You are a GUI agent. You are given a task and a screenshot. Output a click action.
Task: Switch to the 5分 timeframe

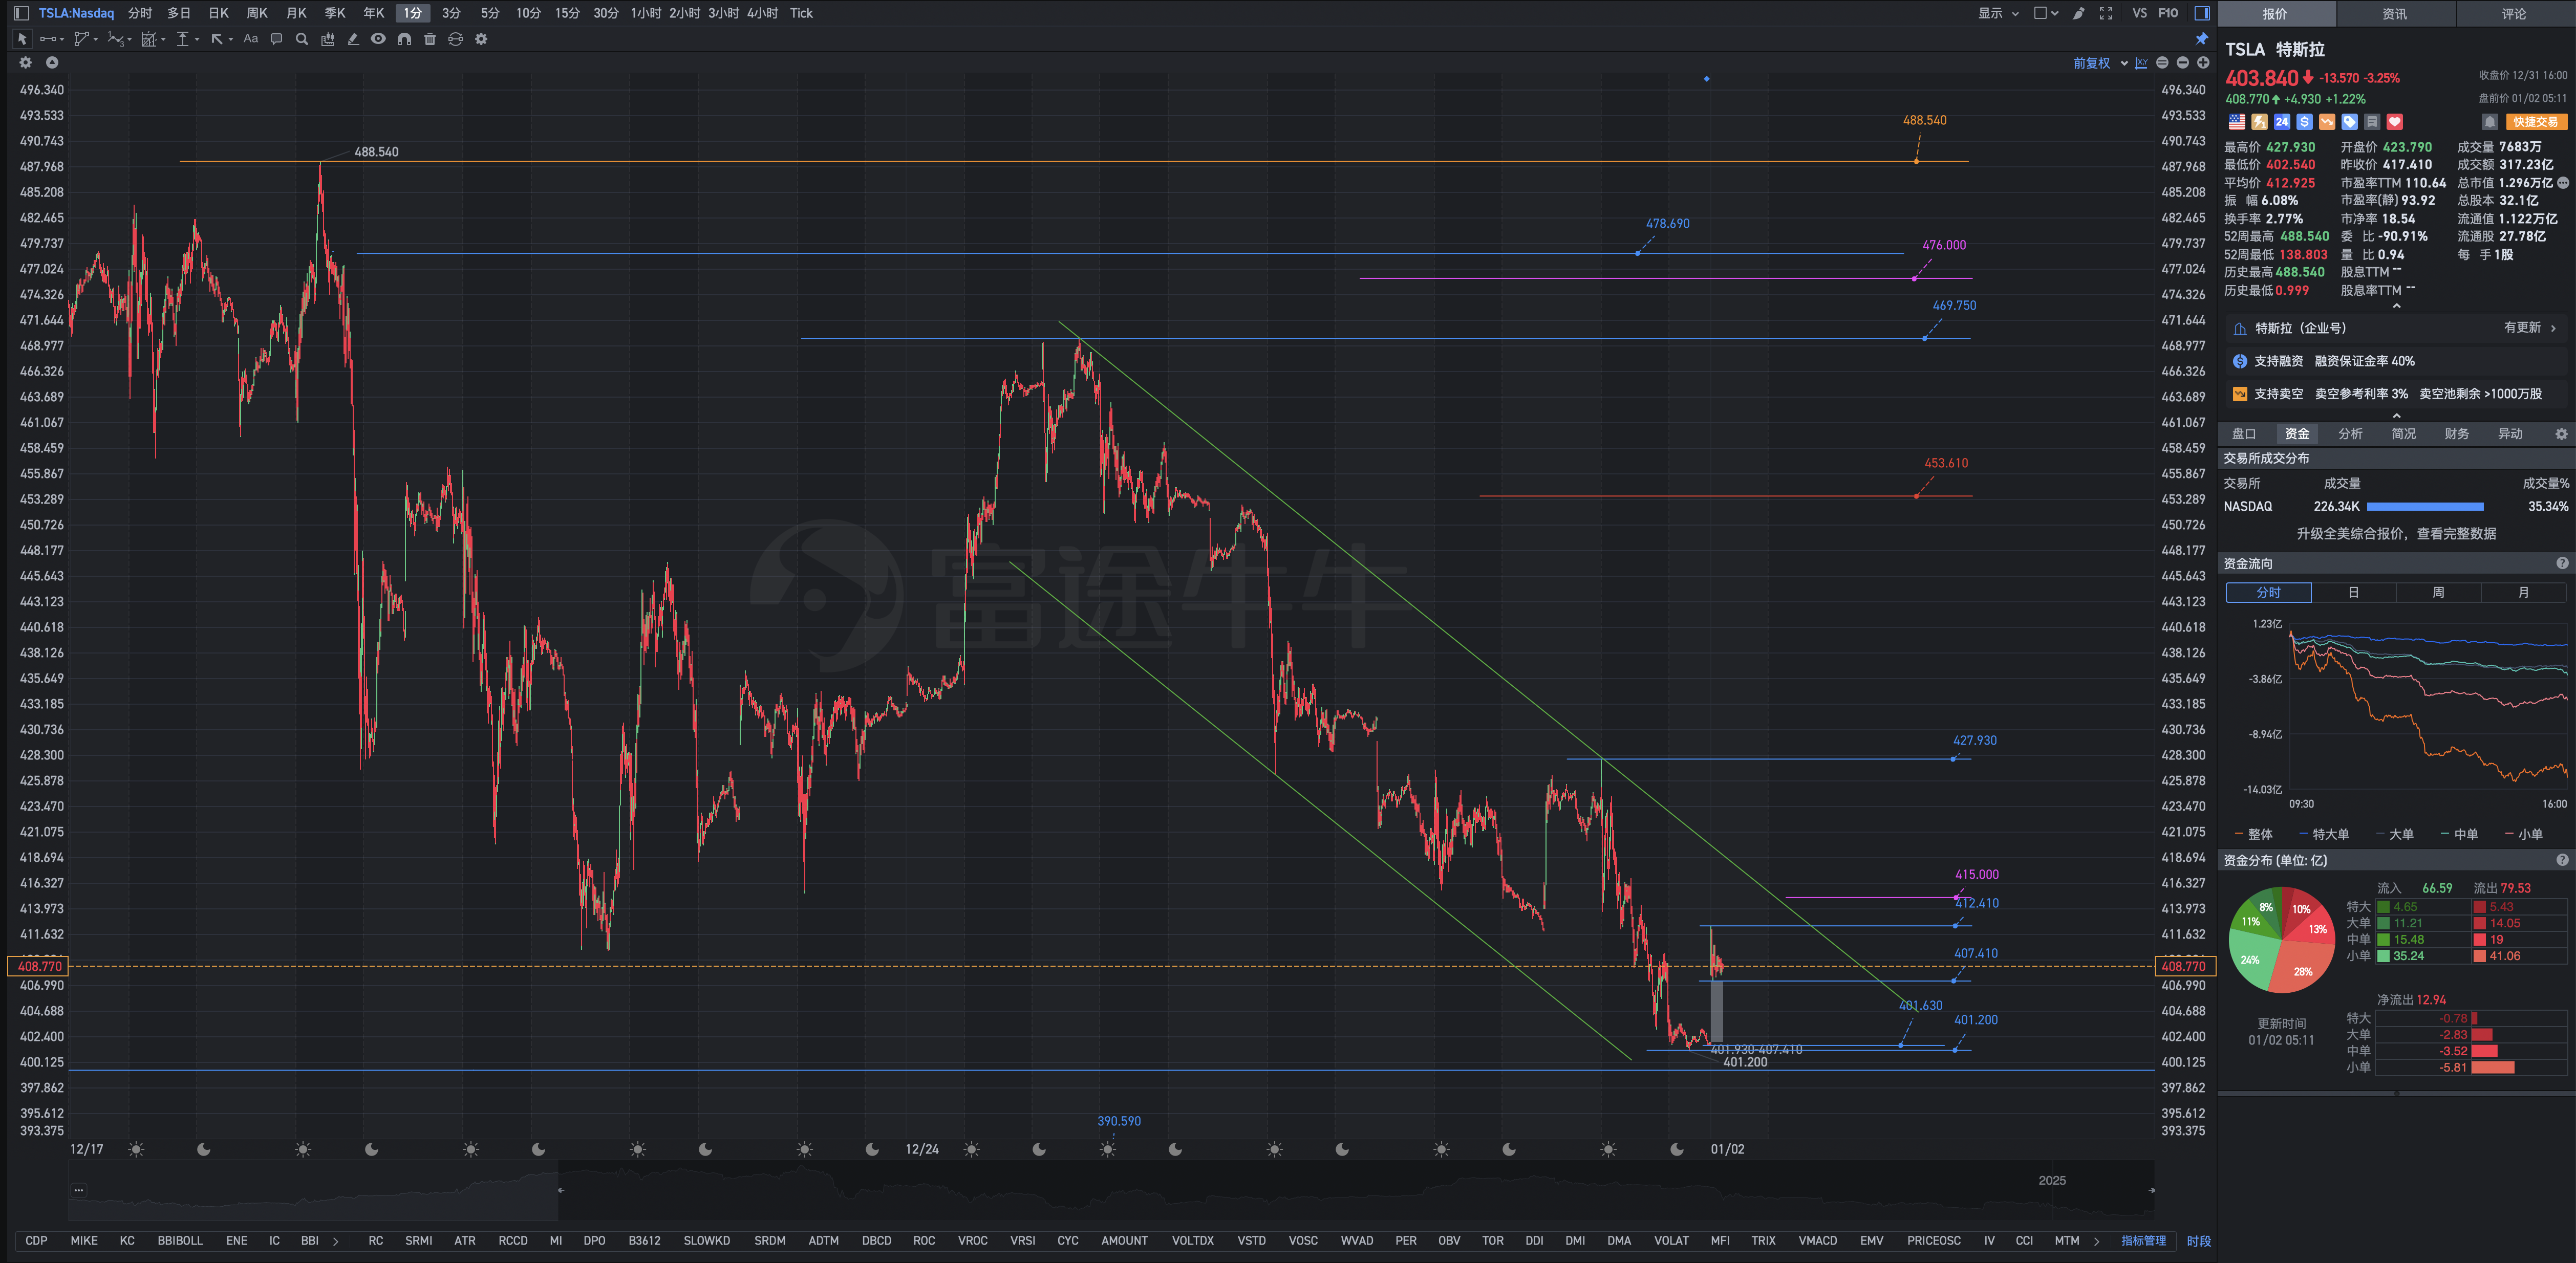coord(489,13)
